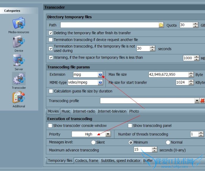
Task: Click help icon next to MIME-type field
Action: click(x=100, y=82)
